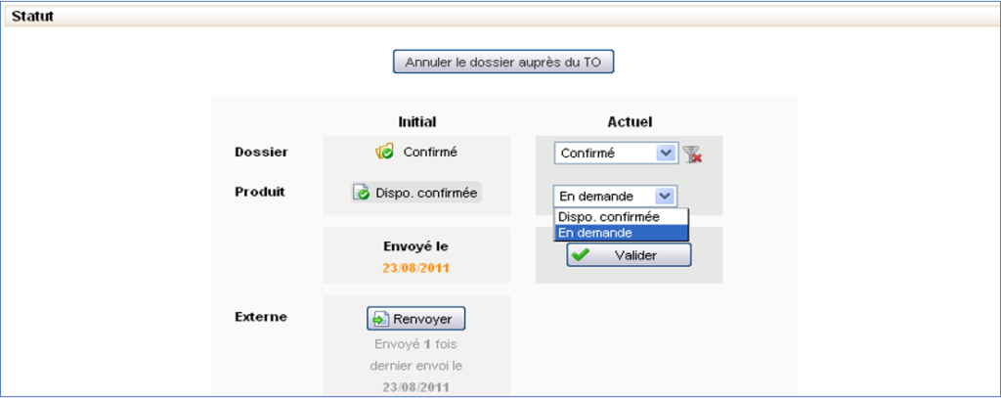This screenshot has width=1001, height=398.
Task: Click the 'Produit' row label
Action: pos(259,192)
